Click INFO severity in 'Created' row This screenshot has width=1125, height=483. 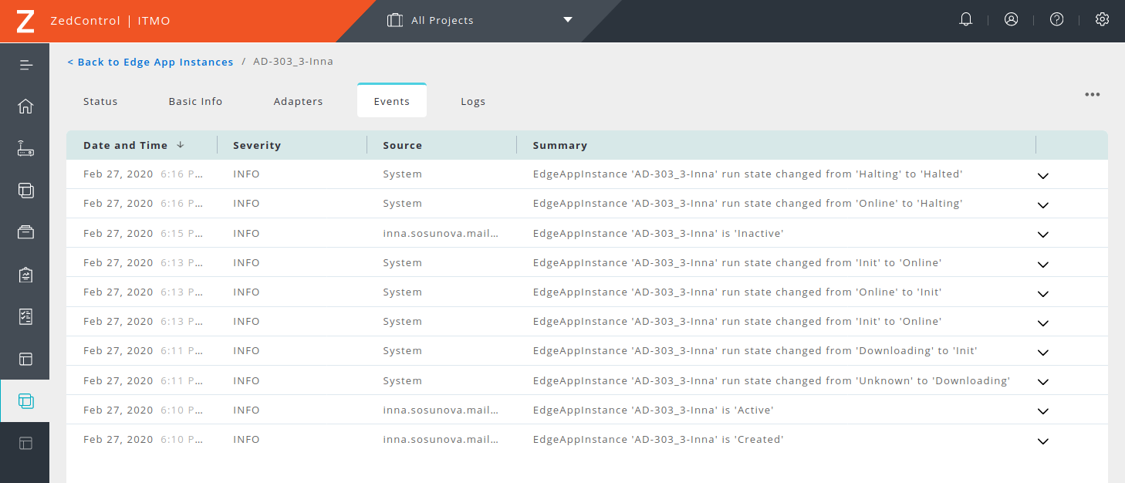pyautogui.click(x=246, y=439)
